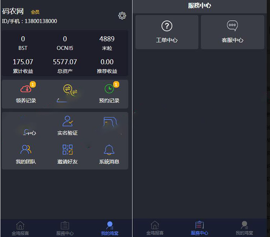This screenshot has height=237, width=270.
Task: Open 我的团队 people icon
Action: click(25, 149)
